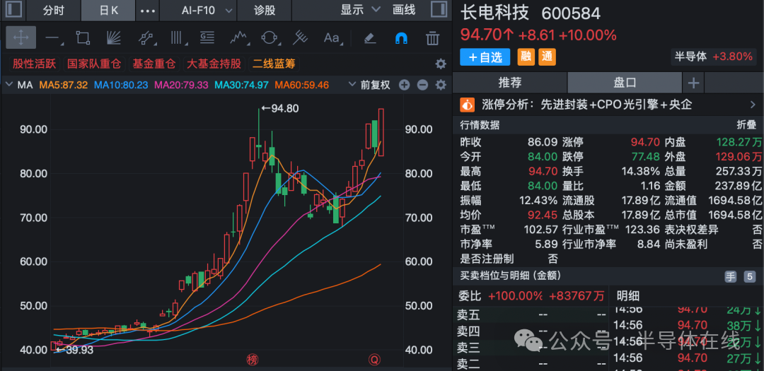Screen dimensions: 764x371
Task: Click the MA5:87.32 indicator label
Action: pyautogui.click(x=64, y=86)
